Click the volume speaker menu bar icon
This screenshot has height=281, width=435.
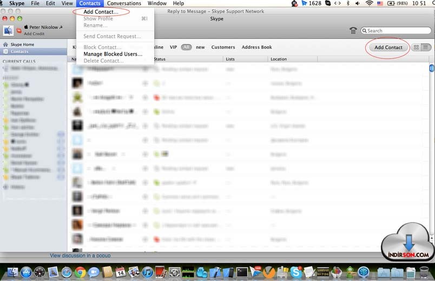(x=357, y=3)
